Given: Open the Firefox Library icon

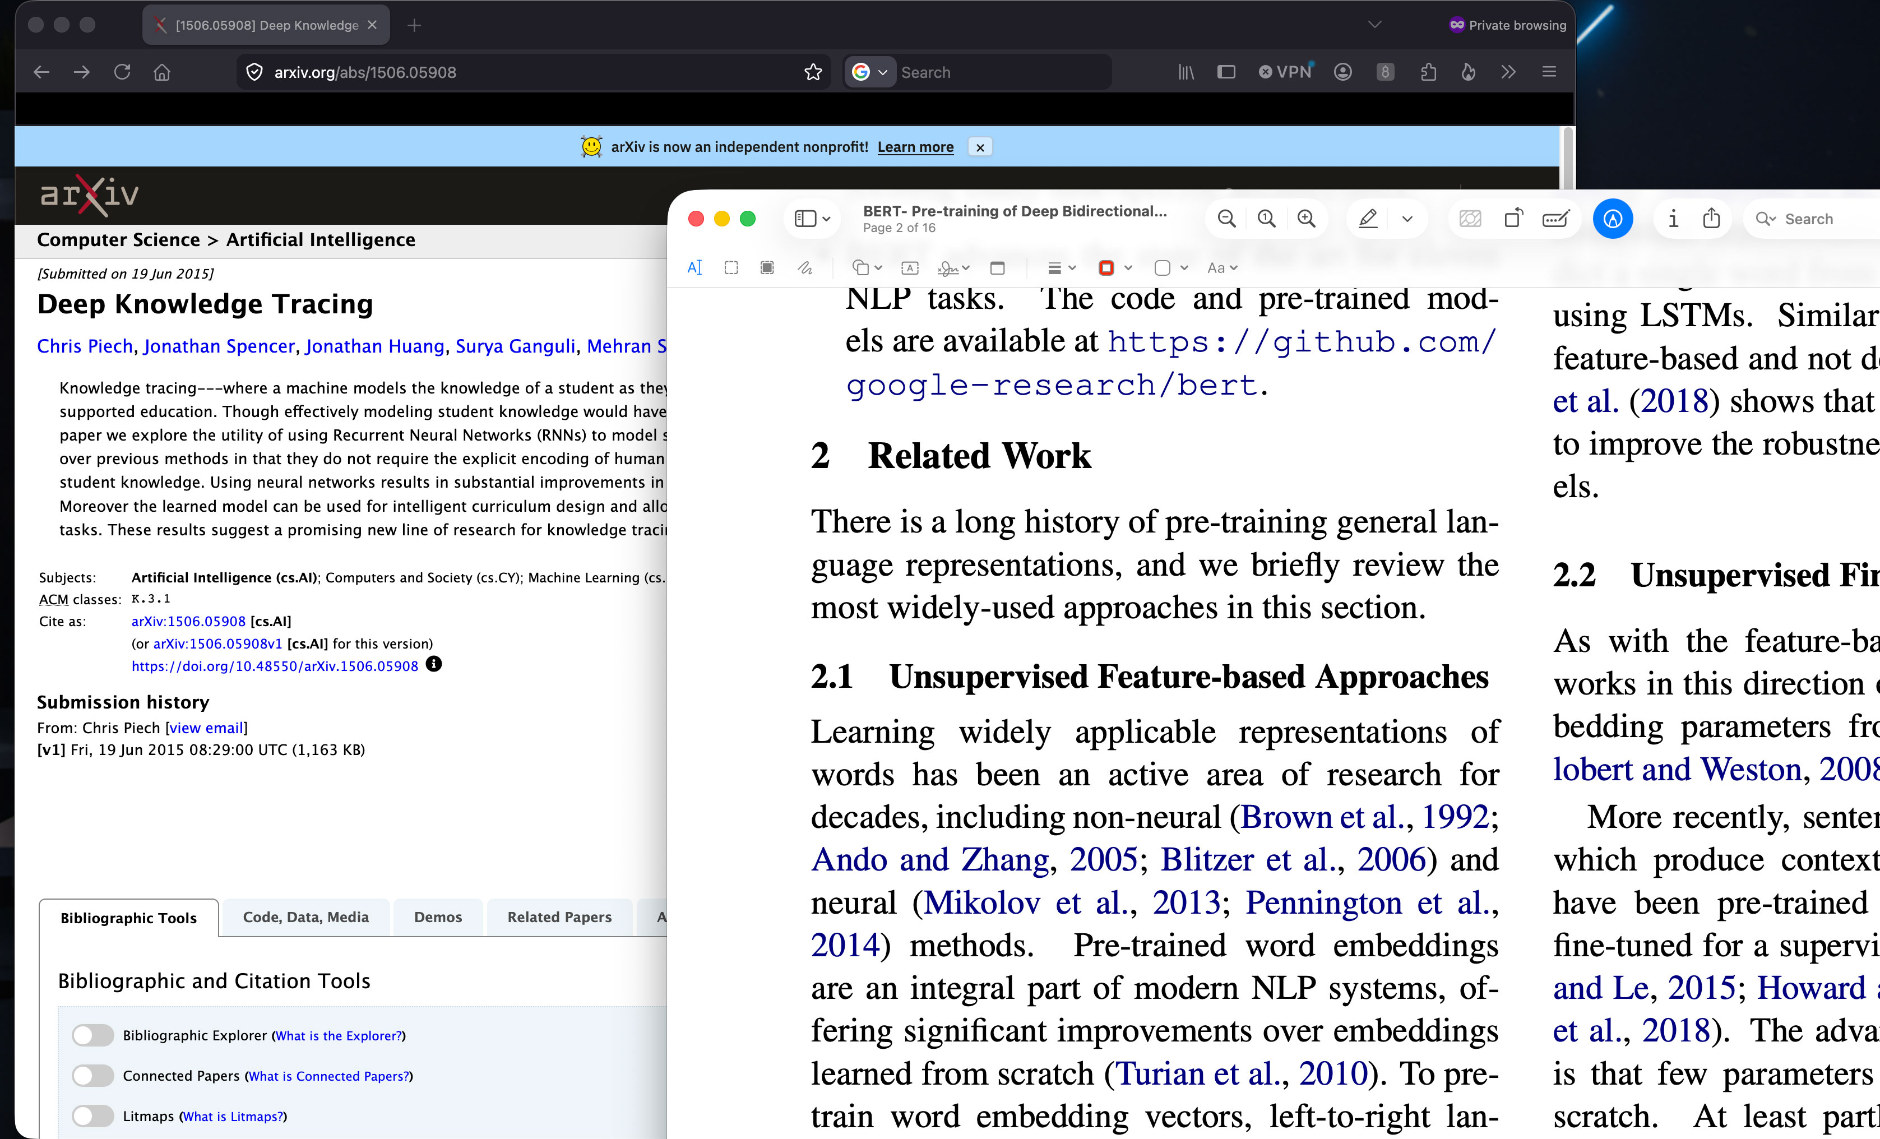Looking at the screenshot, I should click(x=1186, y=72).
